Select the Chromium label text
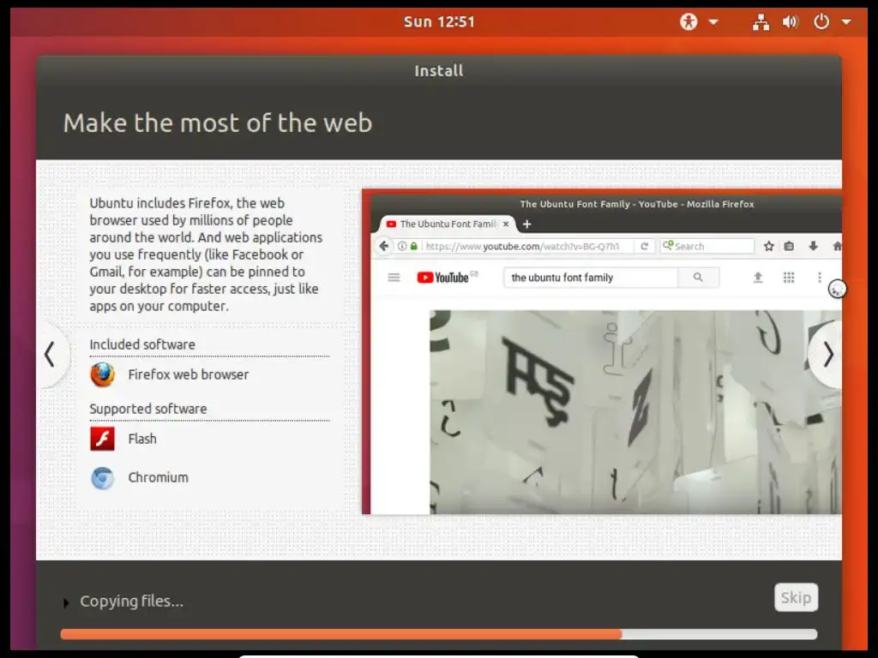Screen dimensions: 878x658 (158, 477)
